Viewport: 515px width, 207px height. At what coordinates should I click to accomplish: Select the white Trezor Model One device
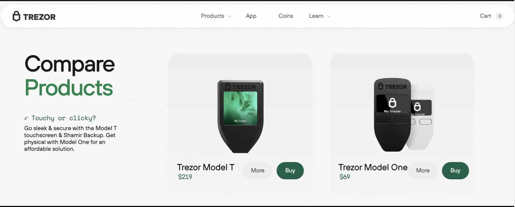422,118
